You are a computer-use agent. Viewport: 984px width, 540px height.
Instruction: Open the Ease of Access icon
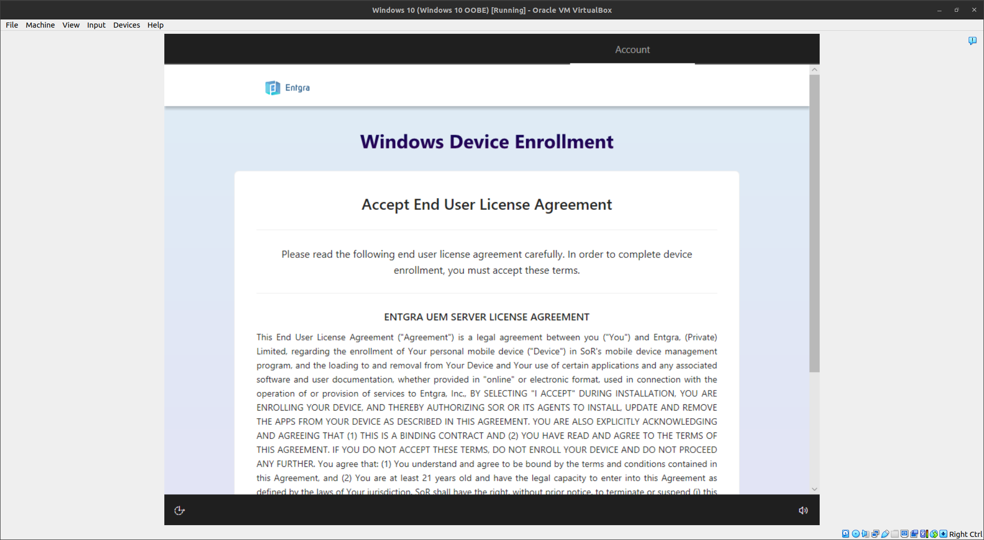tap(179, 510)
